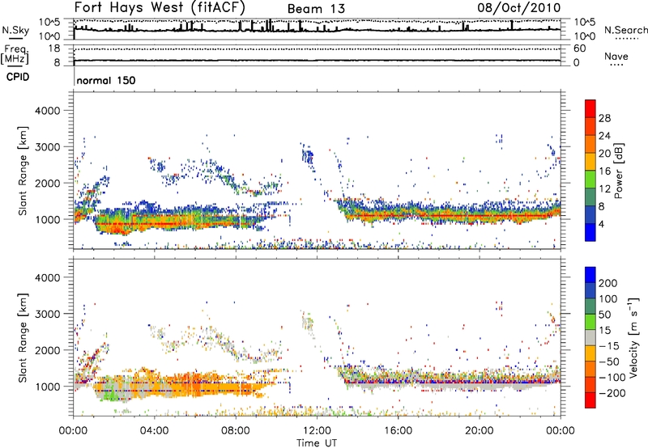
Task: Click the 'Velocity [m s-1]' colorbar label
Action: [633, 337]
